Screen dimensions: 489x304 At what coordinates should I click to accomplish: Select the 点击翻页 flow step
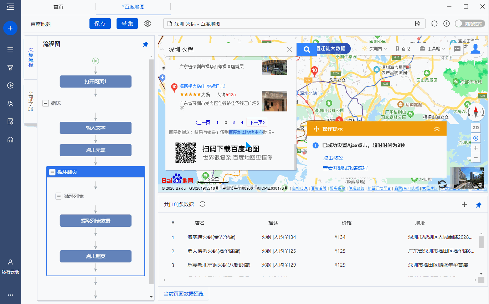coord(96,256)
